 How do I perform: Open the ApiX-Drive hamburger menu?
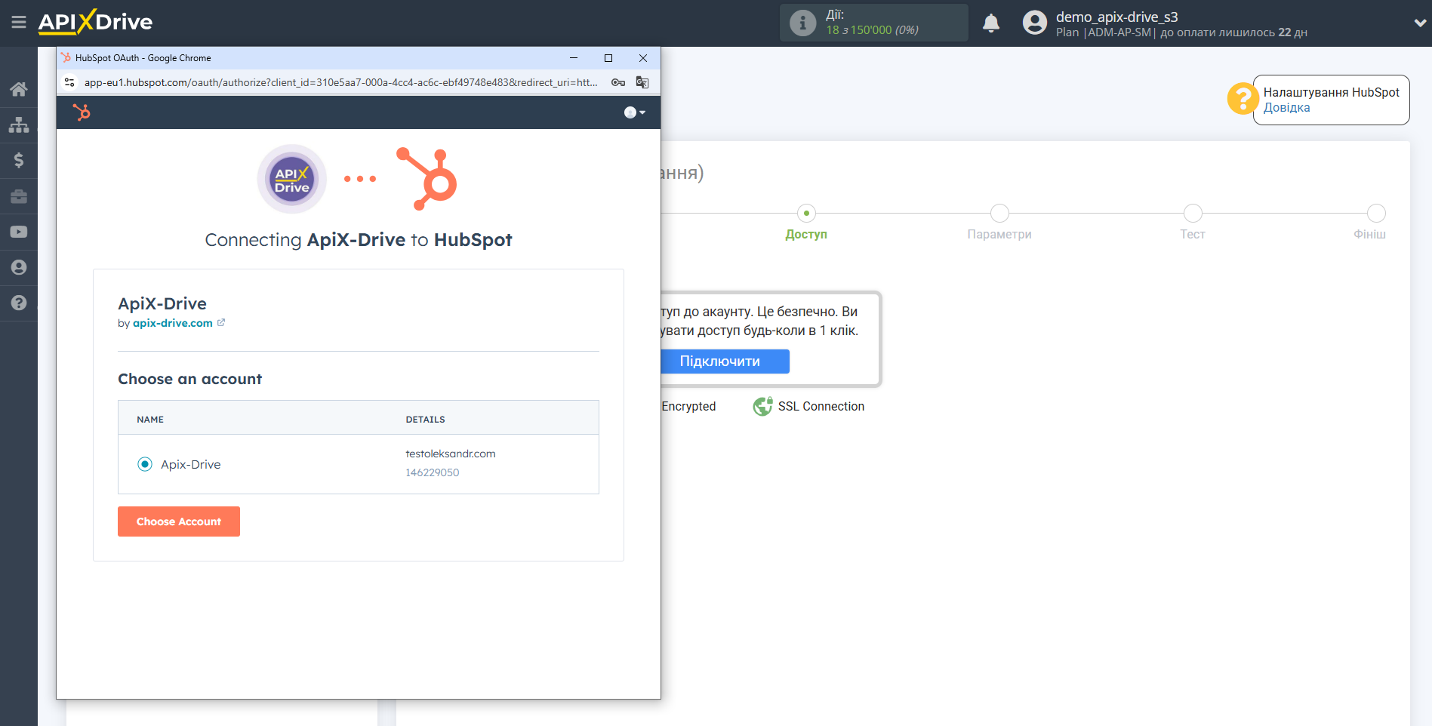(x=19, y=22)
